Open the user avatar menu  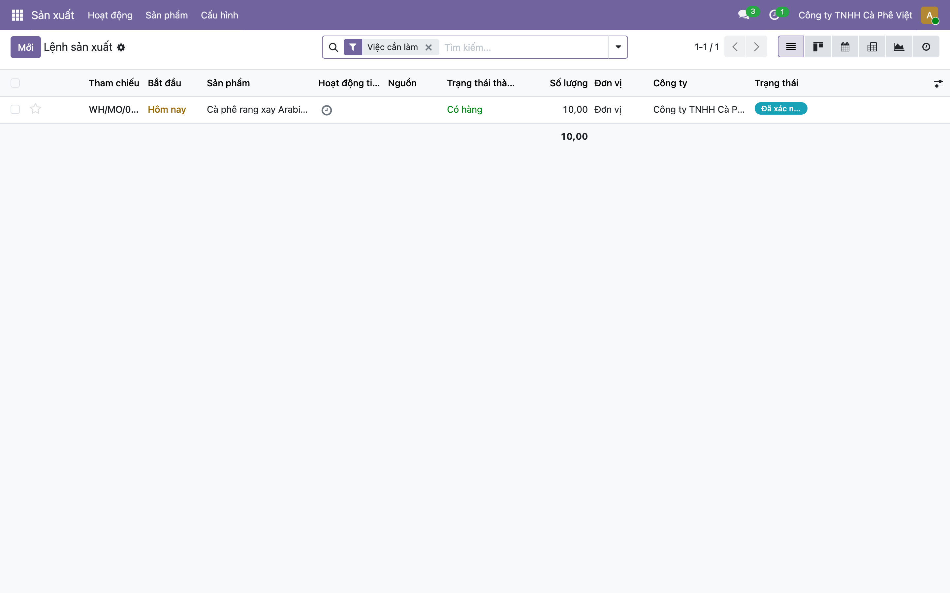(930, 15)
